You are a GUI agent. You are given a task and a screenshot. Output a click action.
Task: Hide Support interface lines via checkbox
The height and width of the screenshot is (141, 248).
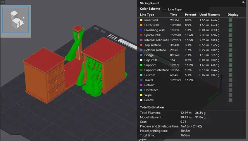[231, 70]
